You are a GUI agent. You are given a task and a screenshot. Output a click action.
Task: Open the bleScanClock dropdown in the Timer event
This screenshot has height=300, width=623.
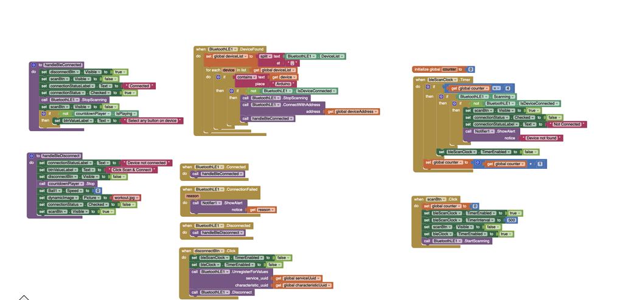click(442, 80)
